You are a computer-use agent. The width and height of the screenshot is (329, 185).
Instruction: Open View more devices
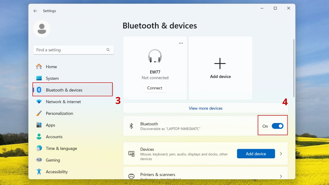(x=205, y=108)
